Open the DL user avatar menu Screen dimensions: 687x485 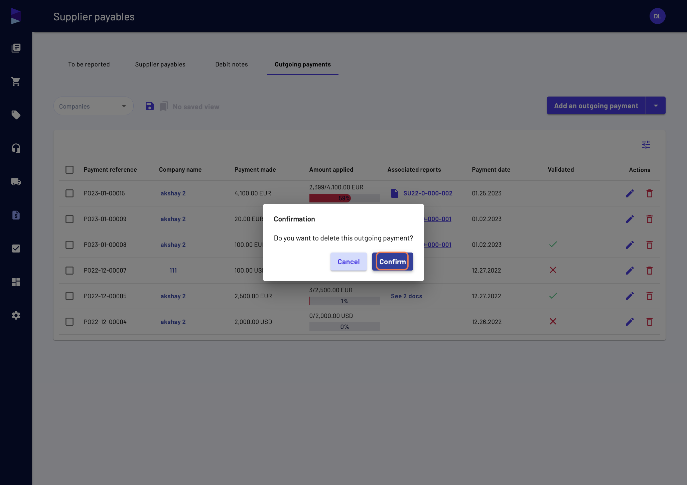click(657, 16)
